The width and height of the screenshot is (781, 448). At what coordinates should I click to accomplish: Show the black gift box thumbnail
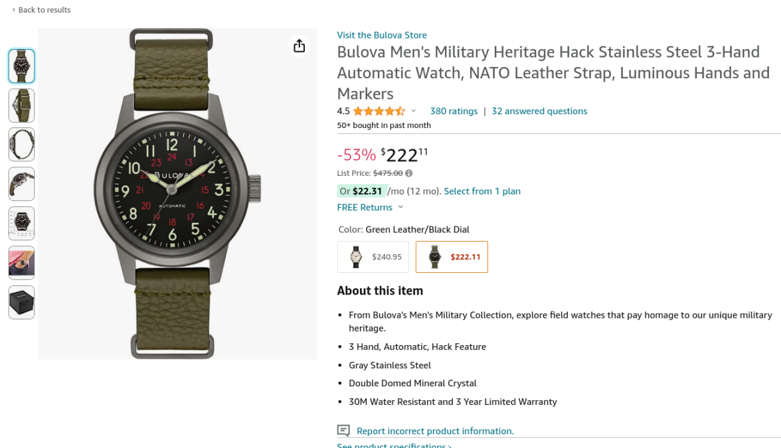click(21, 302)
